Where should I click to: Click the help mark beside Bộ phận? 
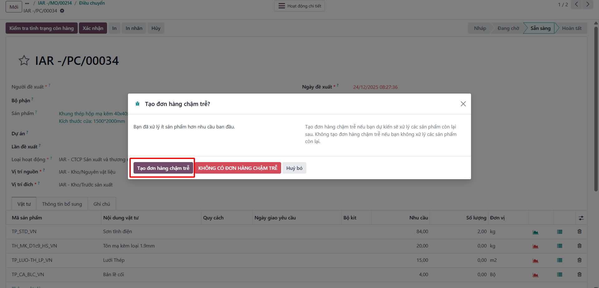pyautogui.click(x=32, y=99)
